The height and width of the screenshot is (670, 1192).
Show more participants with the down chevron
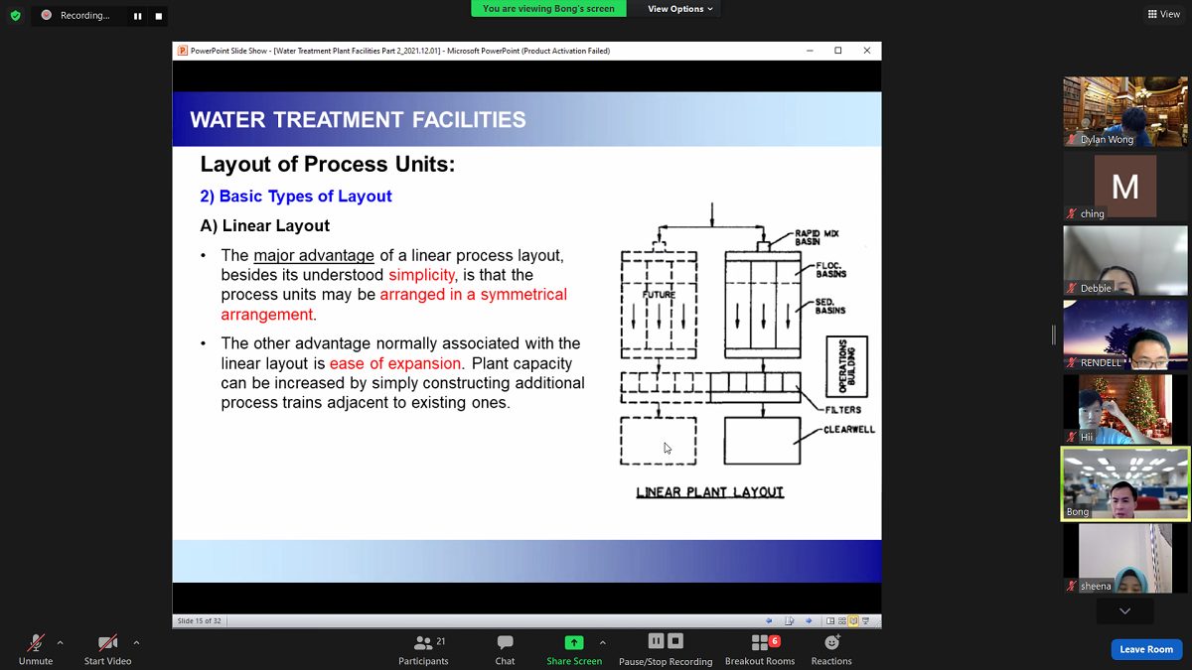coord(1125,611)
